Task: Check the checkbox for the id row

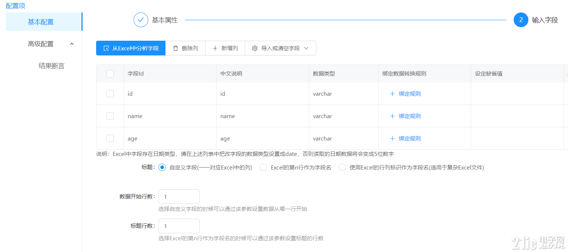Action: point(110,94)
